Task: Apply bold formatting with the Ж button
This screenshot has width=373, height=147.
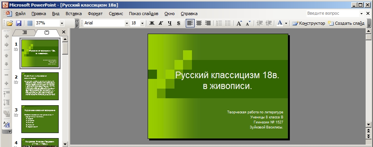Action: tap(152, 23)
